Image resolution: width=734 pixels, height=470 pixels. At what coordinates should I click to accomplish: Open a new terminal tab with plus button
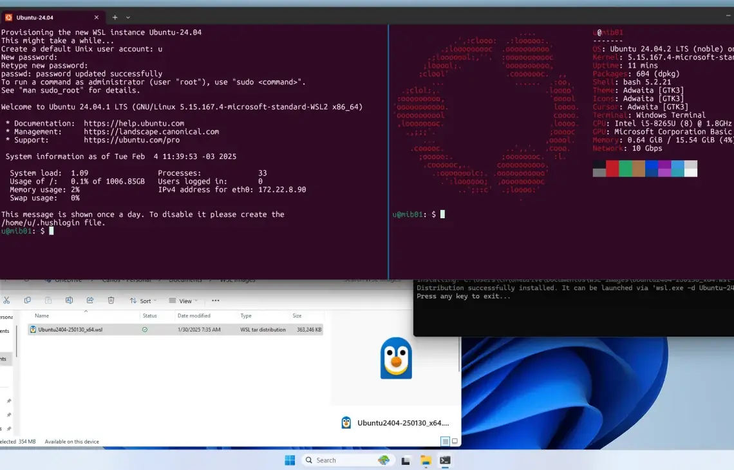tap(115, 17)
